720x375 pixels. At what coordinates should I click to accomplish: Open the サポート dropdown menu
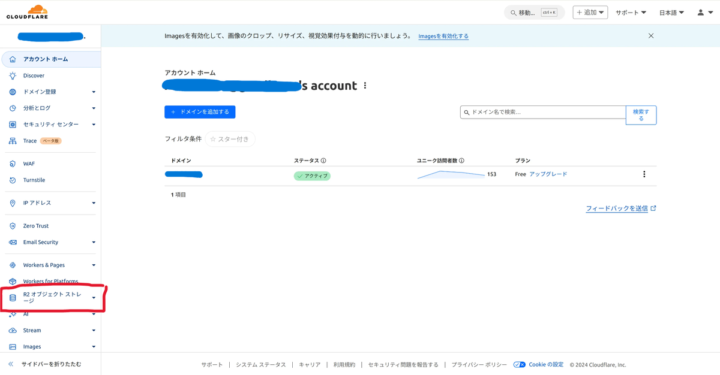(x=631, y=13)
